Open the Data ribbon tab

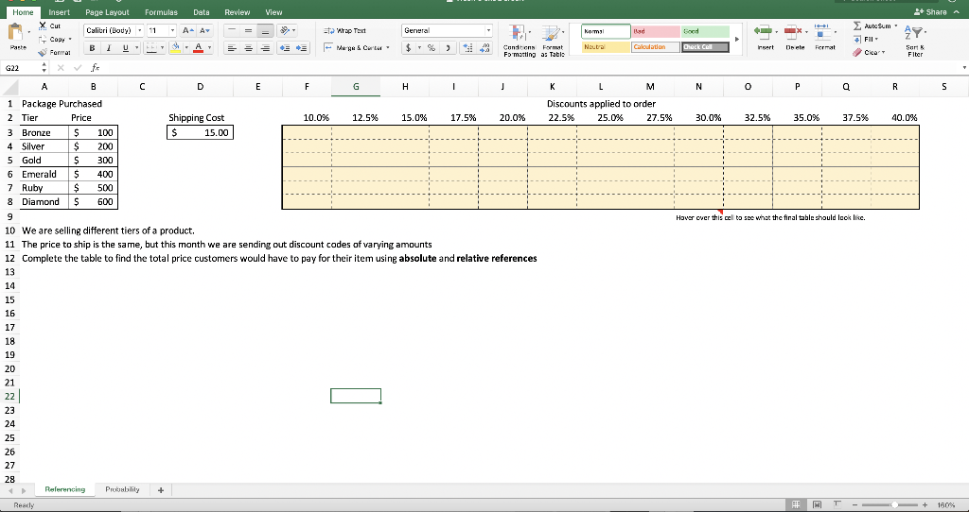pyautogui.click(x=201, y=12)
